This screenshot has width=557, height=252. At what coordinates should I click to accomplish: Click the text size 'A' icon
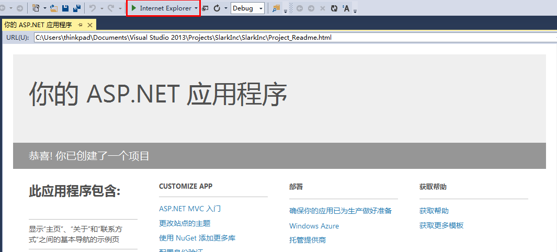(346, 8)
